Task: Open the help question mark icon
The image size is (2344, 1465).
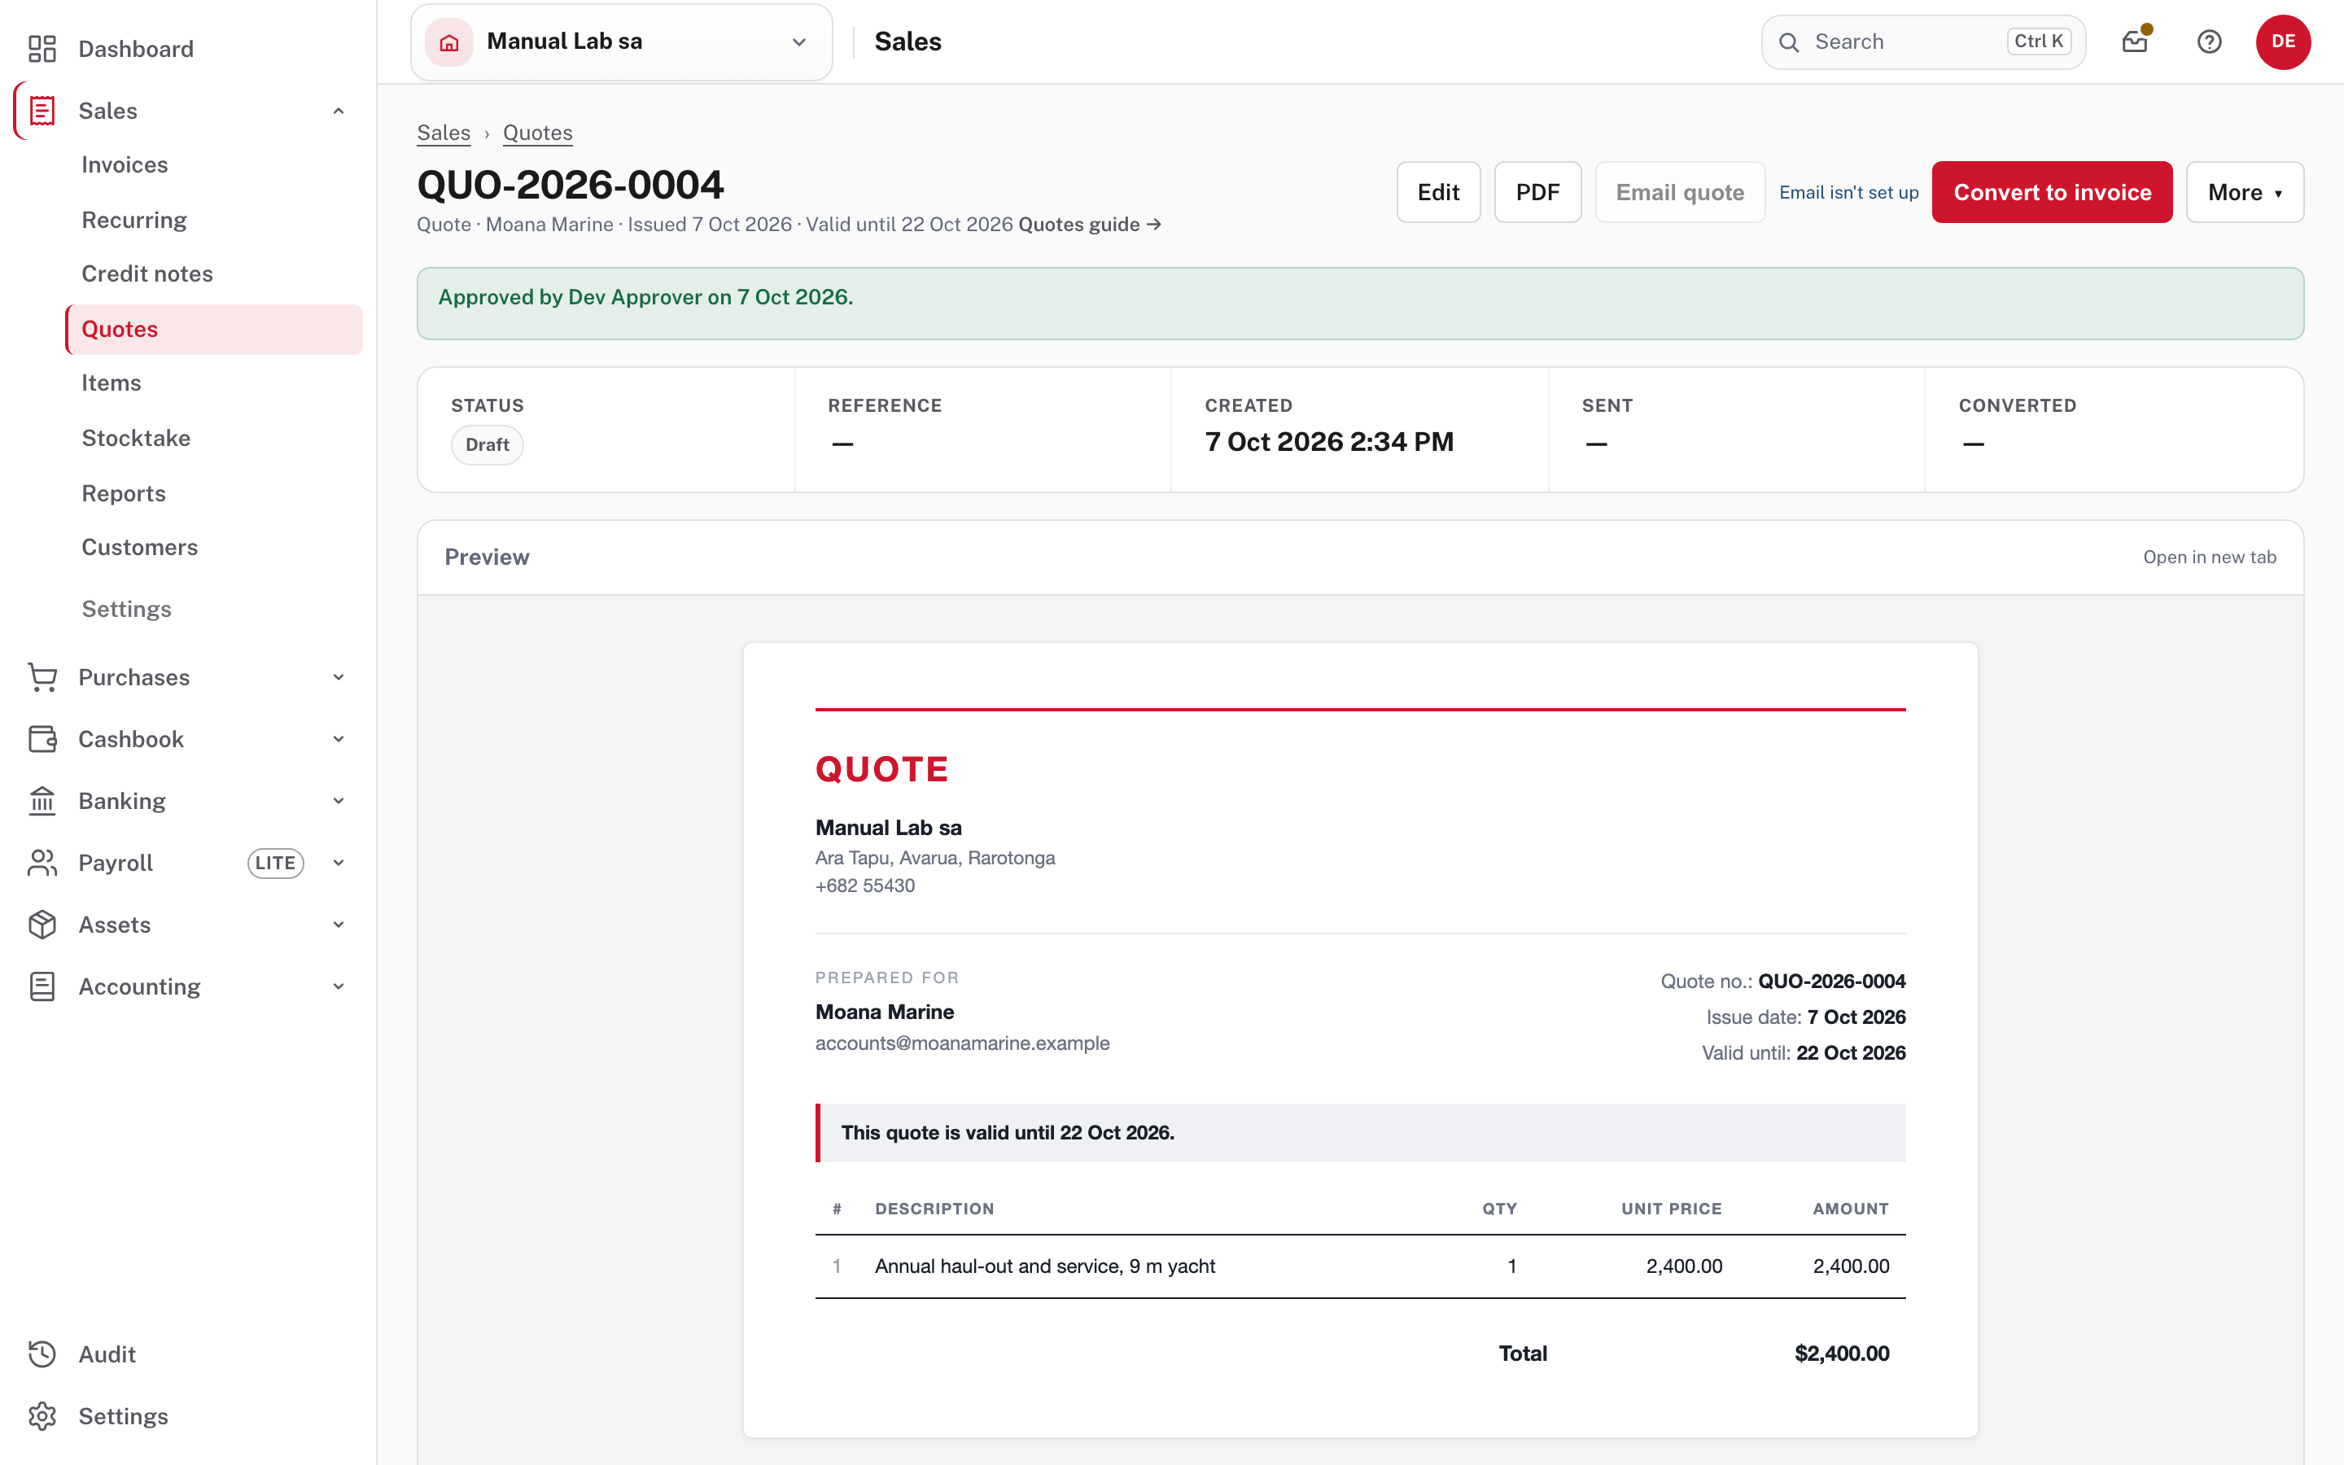Action: coord(2210,42)
